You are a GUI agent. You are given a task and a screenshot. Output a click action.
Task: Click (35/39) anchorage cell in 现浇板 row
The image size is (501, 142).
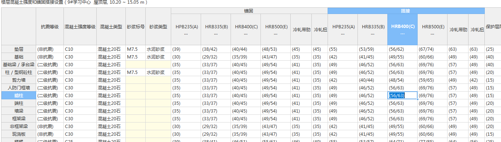pos(246,134)
